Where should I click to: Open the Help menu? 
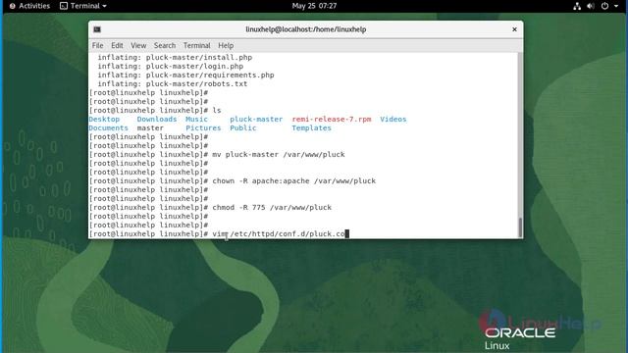(226, 46)
